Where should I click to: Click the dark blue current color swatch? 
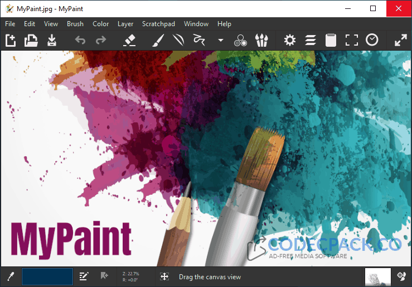47,276
